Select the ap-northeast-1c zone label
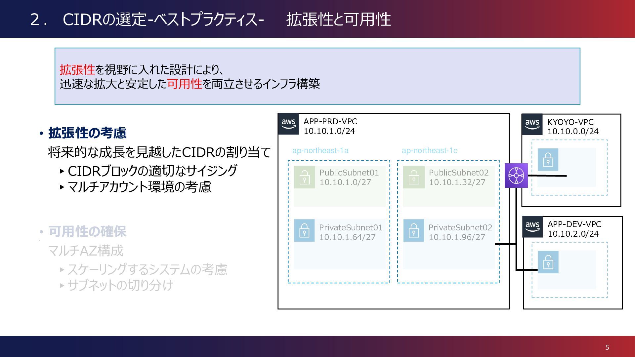 [429, 151]
